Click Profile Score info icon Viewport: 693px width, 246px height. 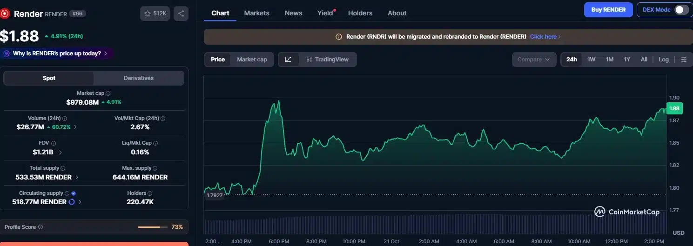40,227
